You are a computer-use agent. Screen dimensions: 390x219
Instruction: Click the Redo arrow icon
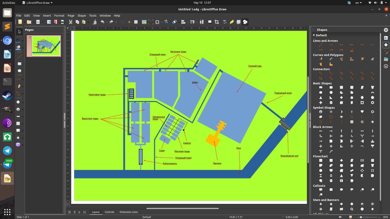[x=112, y=22]
